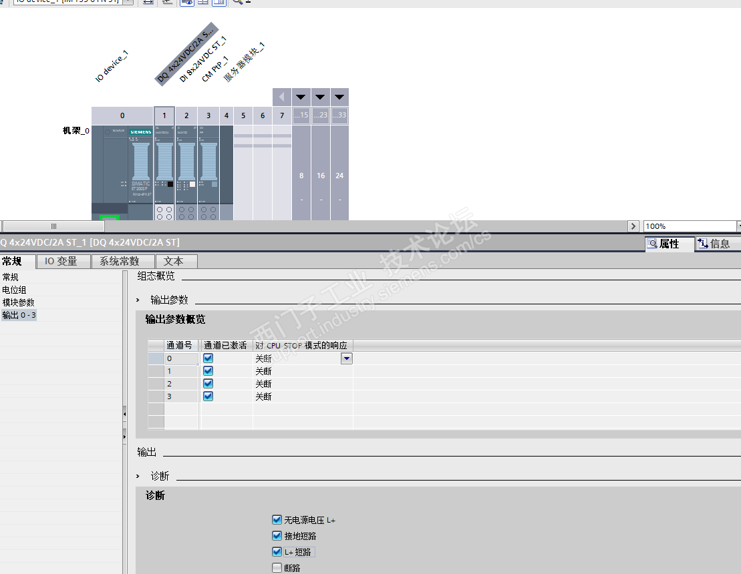Uncheck channel 0 activated checkbox
The image size is (741, 574).
(208, 358)
